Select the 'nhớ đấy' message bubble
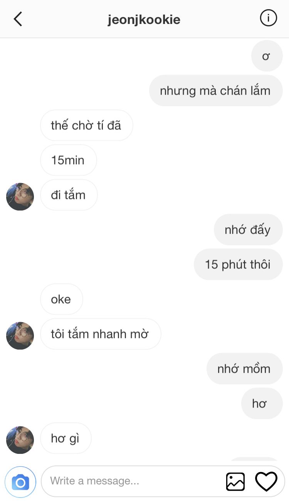Viewport: 289px width, 501px height. pyautogui.click(x=248, y=230)
